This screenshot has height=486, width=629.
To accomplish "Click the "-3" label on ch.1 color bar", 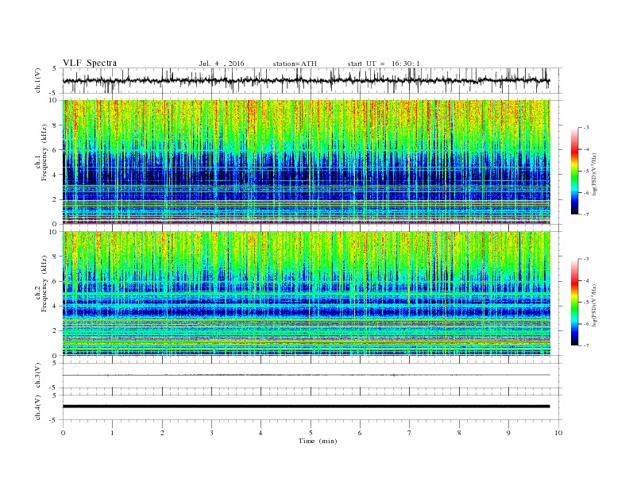I will click(x=586, y=128).
